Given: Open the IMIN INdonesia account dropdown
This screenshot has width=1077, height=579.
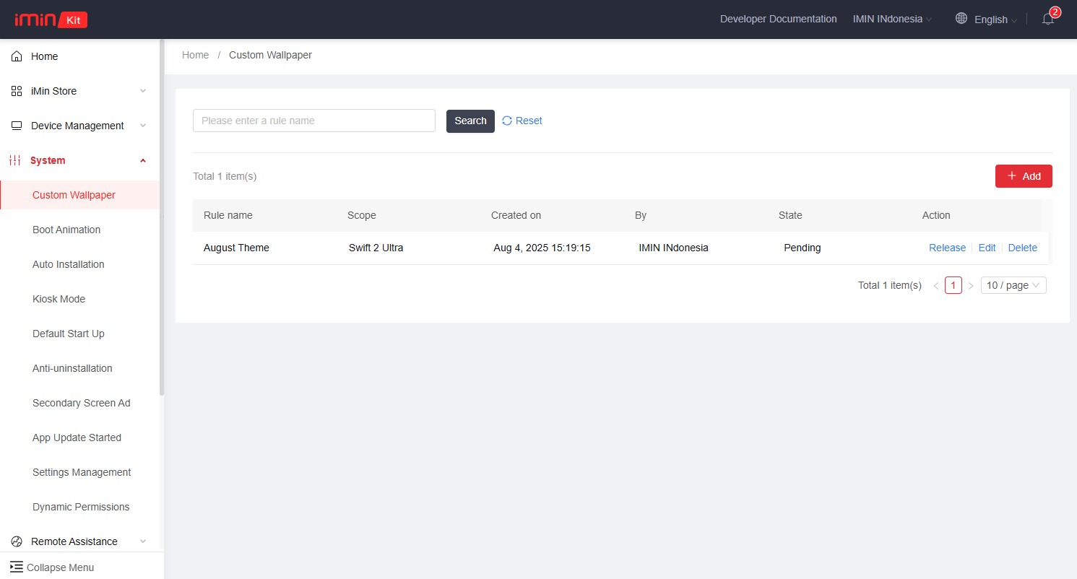Looking at the screenshot, I should tap(892, 19).
